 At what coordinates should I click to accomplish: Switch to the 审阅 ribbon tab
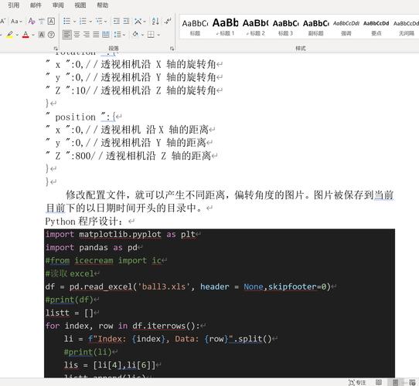coord(58,5)
